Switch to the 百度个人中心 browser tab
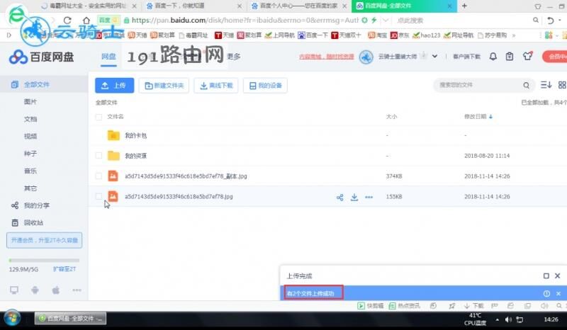 (298, 6)
